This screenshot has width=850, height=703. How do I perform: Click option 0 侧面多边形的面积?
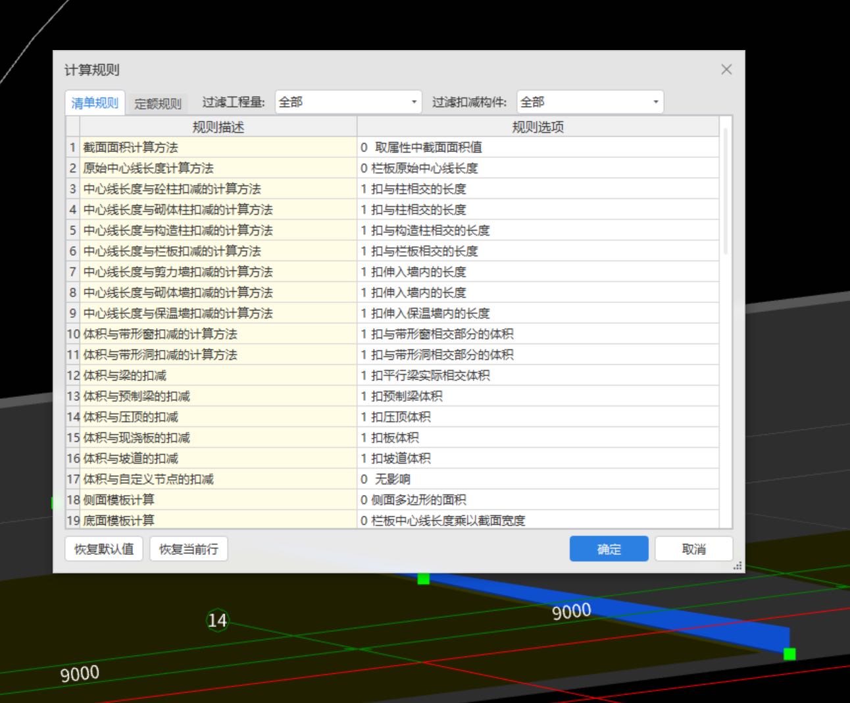(x=538, y=500)
